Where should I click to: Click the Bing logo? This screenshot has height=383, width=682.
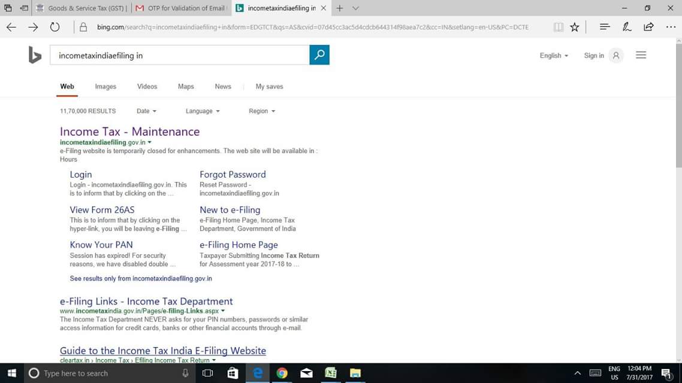(34, 55)
